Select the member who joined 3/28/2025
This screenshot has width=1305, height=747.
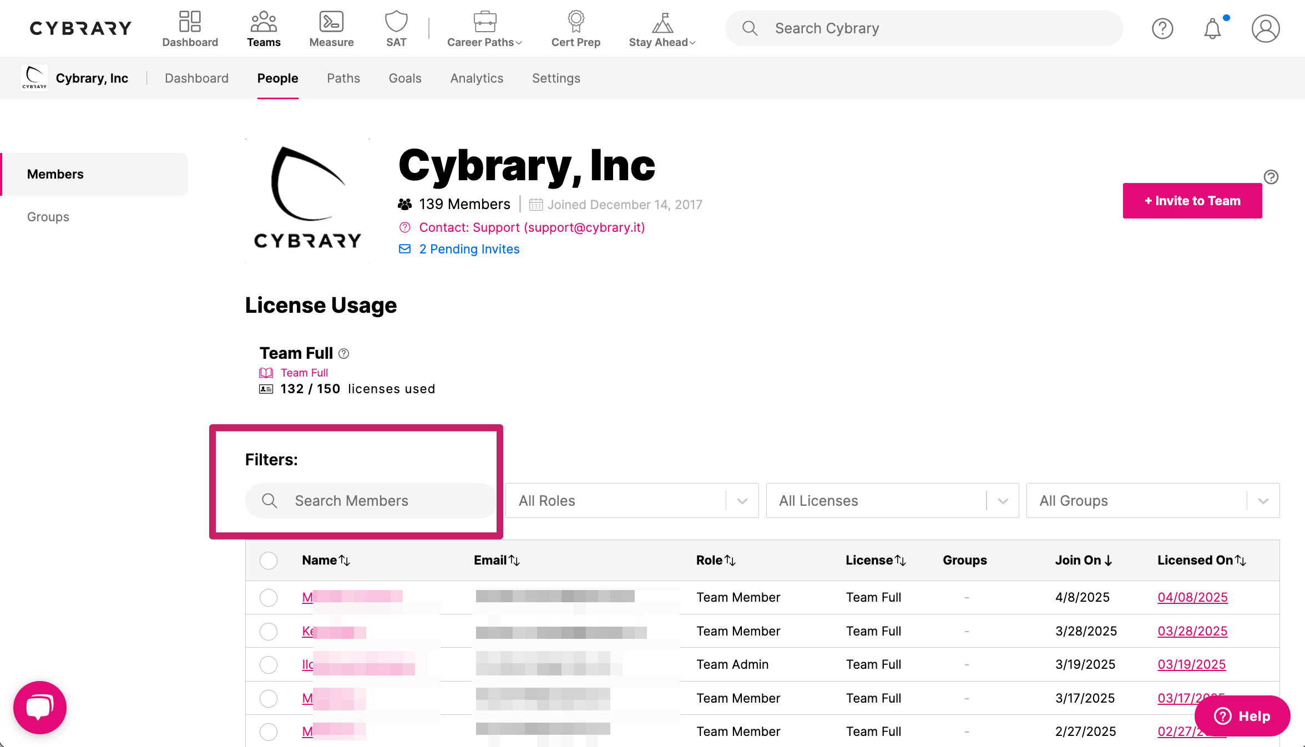coord(269,631)
